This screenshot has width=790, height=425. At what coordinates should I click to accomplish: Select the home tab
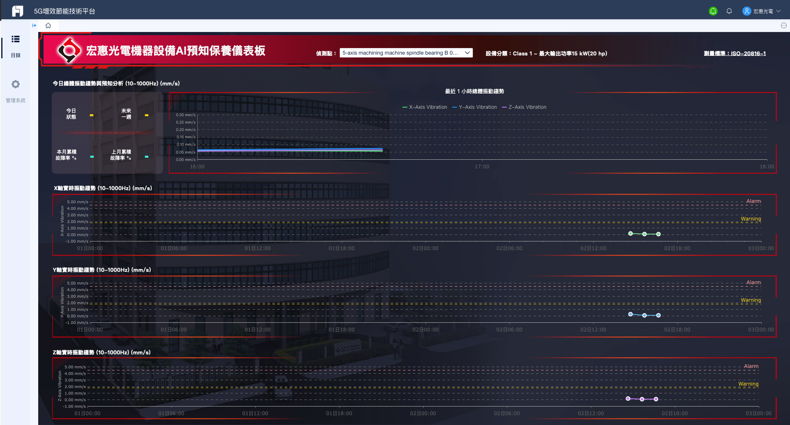coord(48,25)
